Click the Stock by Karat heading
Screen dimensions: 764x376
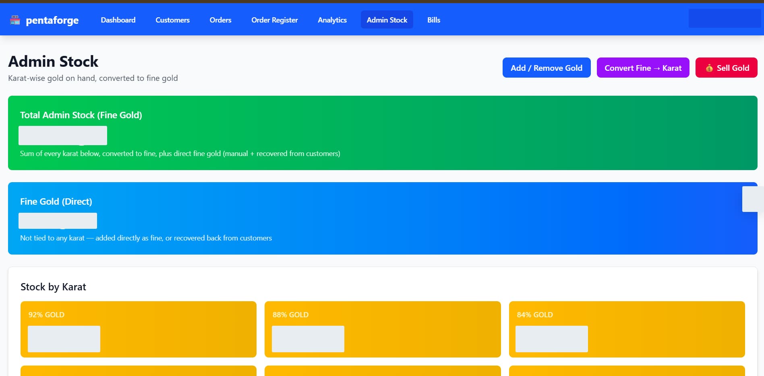pos(53,287)
